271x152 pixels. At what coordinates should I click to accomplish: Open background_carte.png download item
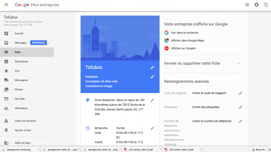(x=19, y=150)
